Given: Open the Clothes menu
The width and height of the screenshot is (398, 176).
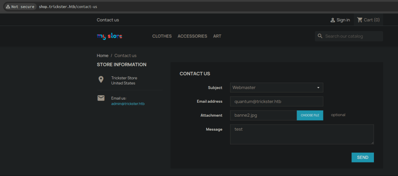Looking at the screenshot, I should pos(162,36).
